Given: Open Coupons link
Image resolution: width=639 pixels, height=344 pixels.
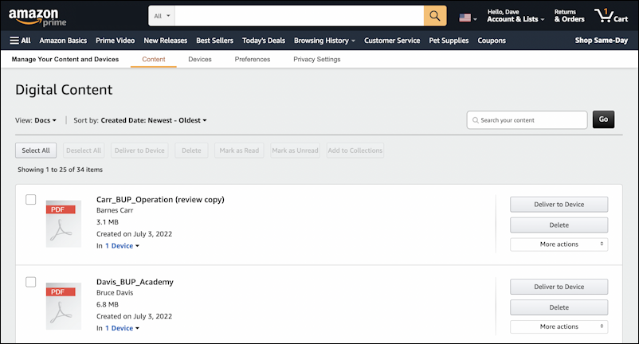Looking at the screenshot, I should pos(492,41).
